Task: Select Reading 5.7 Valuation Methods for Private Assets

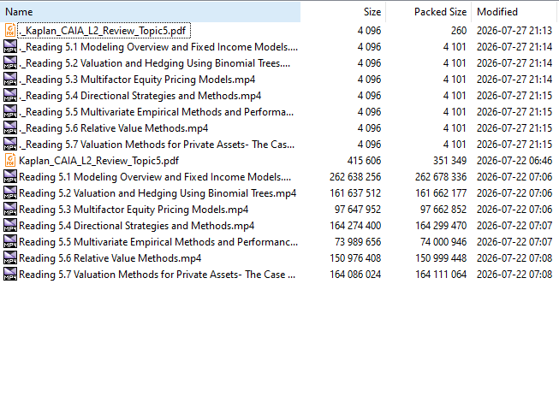Action: coord(157,275)
